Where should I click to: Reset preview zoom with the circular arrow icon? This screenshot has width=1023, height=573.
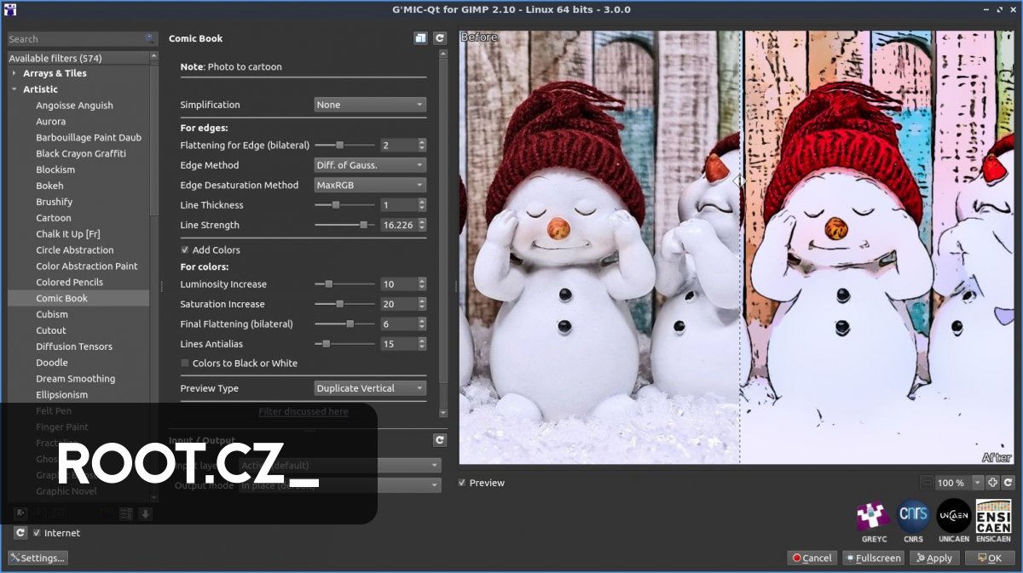click(x=1008, y=483)
